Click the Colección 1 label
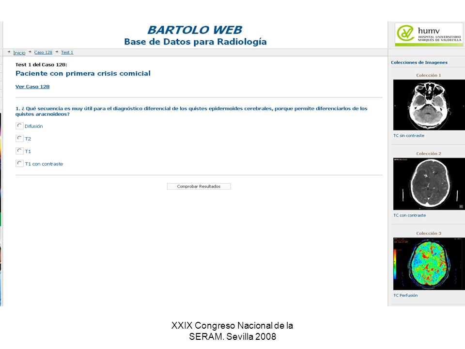Viewport: 465px width, 349px height. pos(429,76)
